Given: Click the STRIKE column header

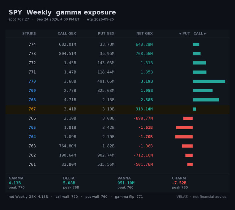Looking at the screenshot, I should click(x=29, y=34).
